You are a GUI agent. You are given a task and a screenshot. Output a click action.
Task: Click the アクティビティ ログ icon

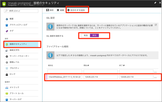click(7, 25)
